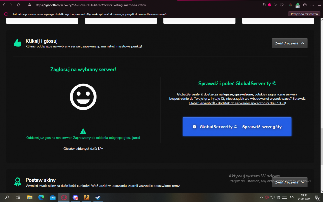The image size is (323, 202).
Task: Open the volume tray icon
Action: [x=278, y=197]
